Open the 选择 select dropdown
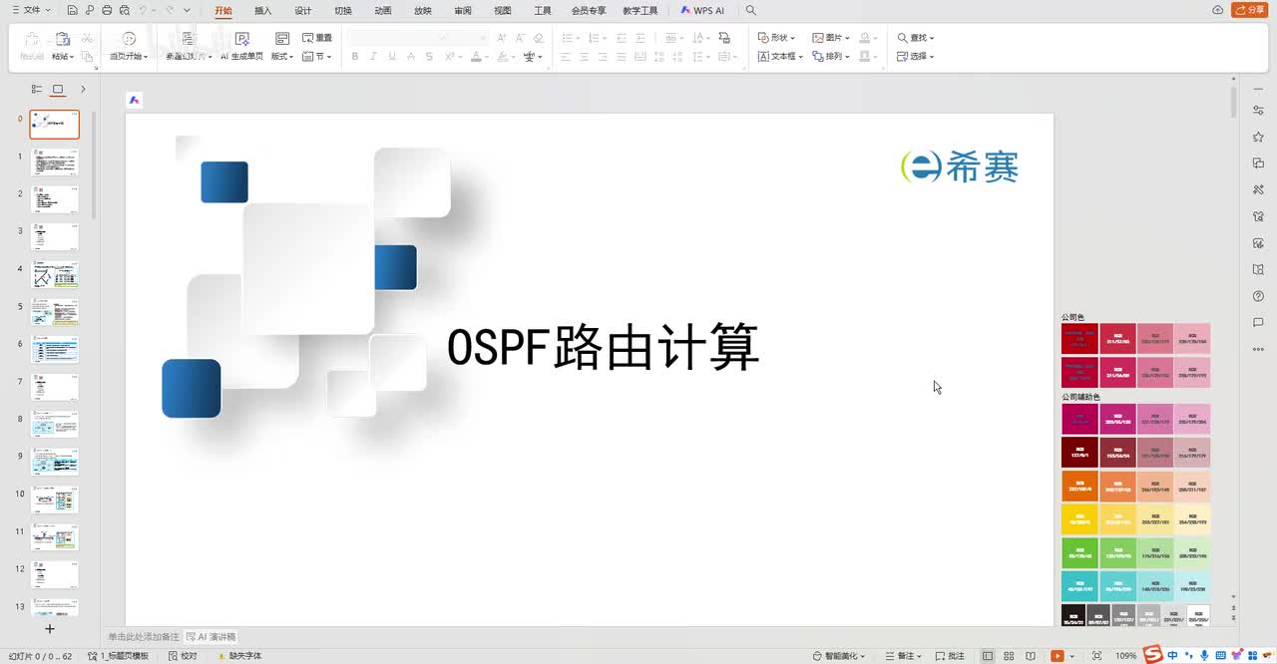The image size is (1277, 664). tap(916, 57)
